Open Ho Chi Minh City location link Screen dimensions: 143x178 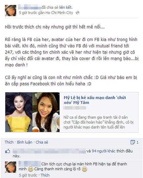(59, 13)
